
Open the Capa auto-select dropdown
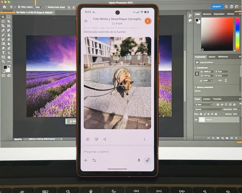coord(38,7)
